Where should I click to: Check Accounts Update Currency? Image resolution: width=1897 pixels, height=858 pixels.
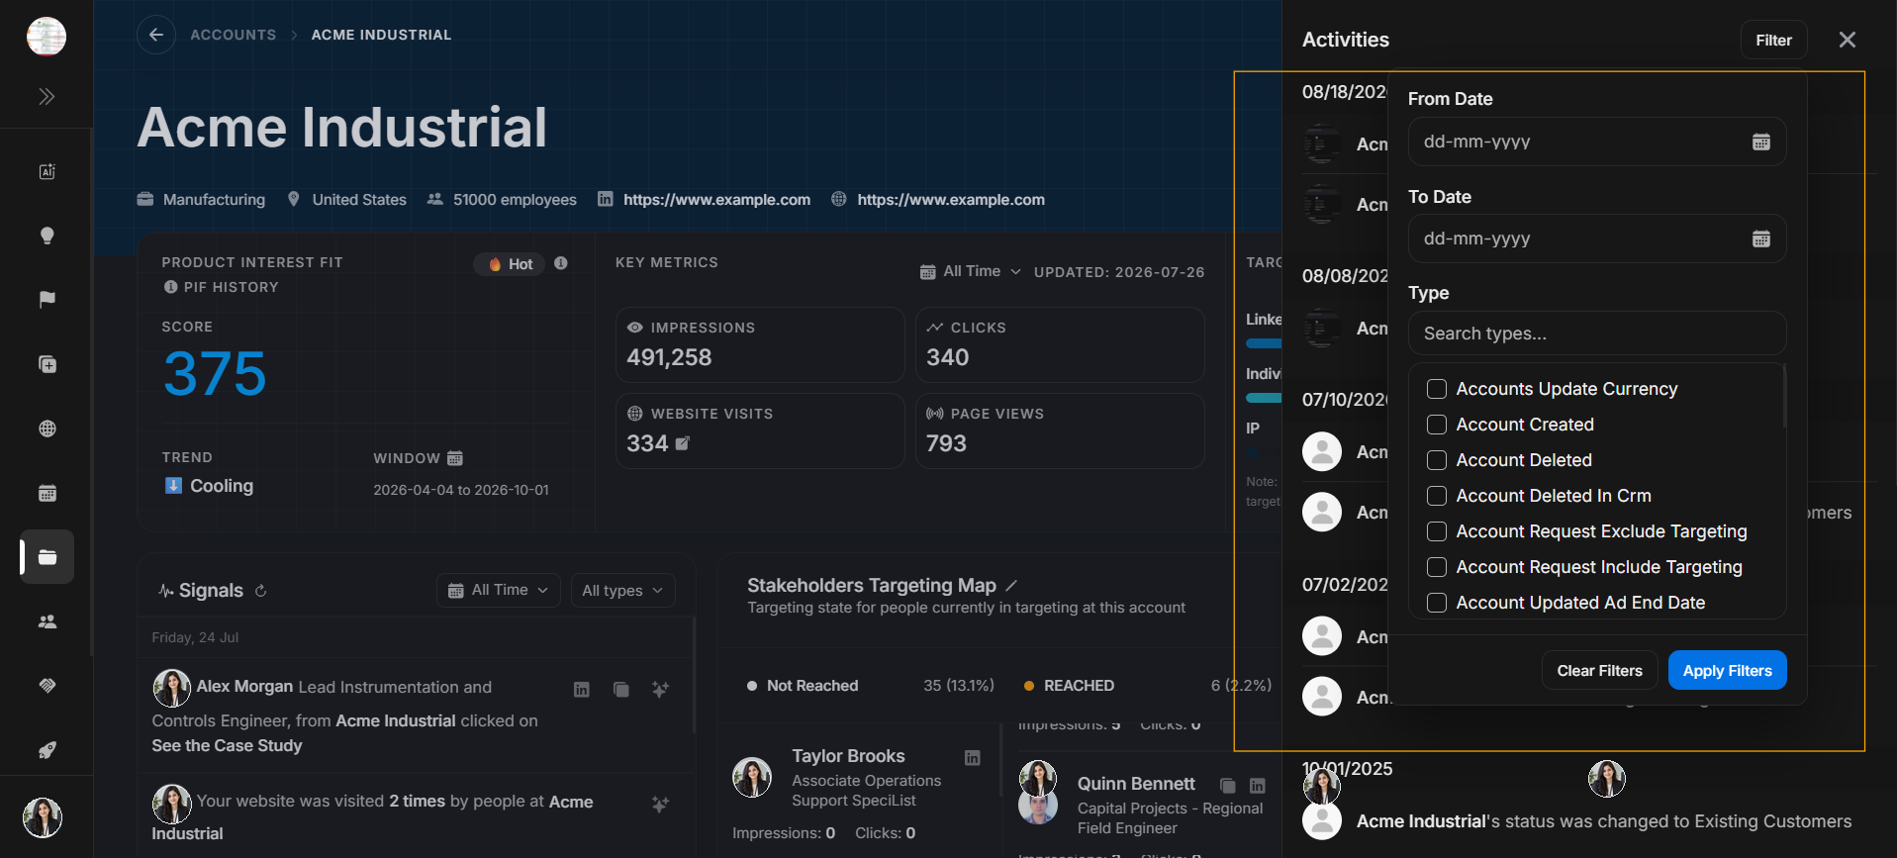click(x=1437, y=389)
